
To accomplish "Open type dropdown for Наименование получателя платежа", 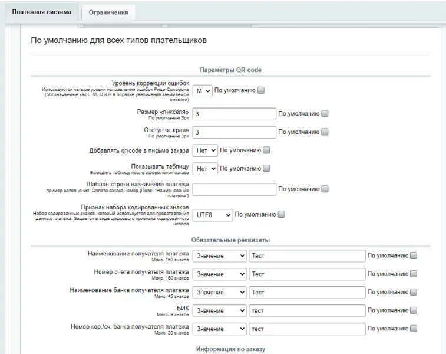I will click(220, 256).
